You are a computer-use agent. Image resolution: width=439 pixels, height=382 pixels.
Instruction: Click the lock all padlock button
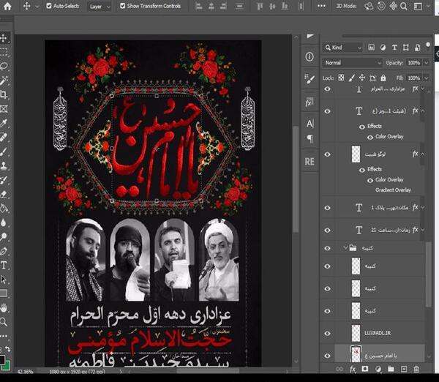(383, 78)
